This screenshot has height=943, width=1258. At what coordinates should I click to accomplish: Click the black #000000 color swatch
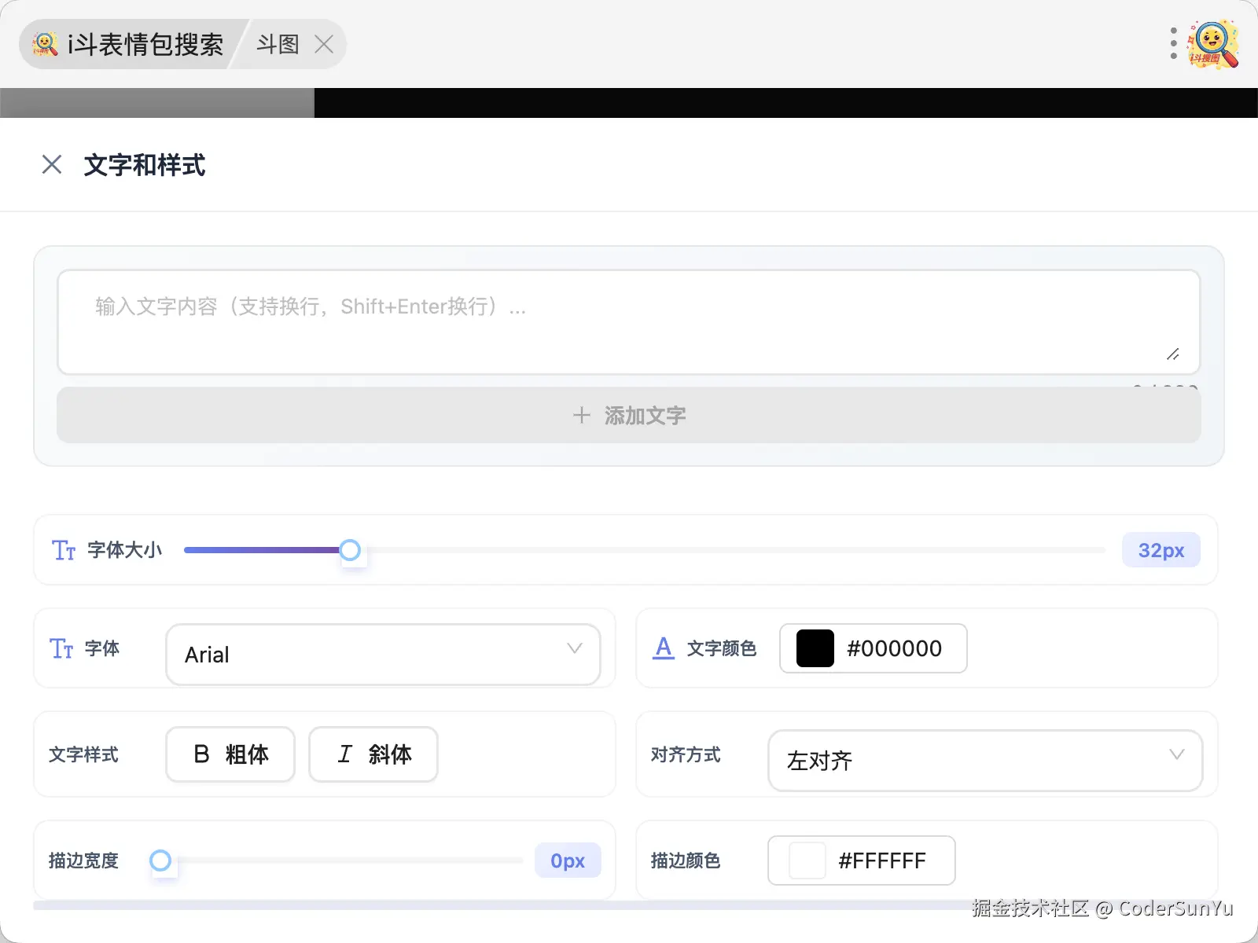(x=813, y=648)
